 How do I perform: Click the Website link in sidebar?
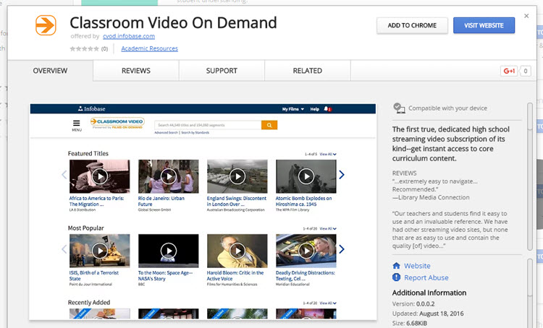[417, 266]
